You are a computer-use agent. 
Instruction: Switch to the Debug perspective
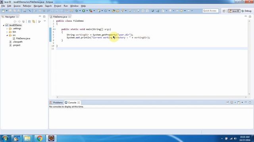(x=246, y=11)
